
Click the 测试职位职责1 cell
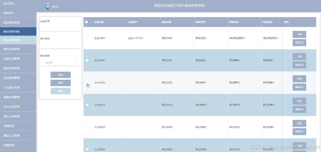(x=271, y=38)
